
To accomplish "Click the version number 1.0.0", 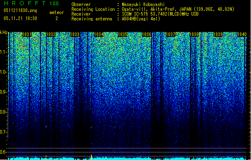I will [x=54, y=4].
